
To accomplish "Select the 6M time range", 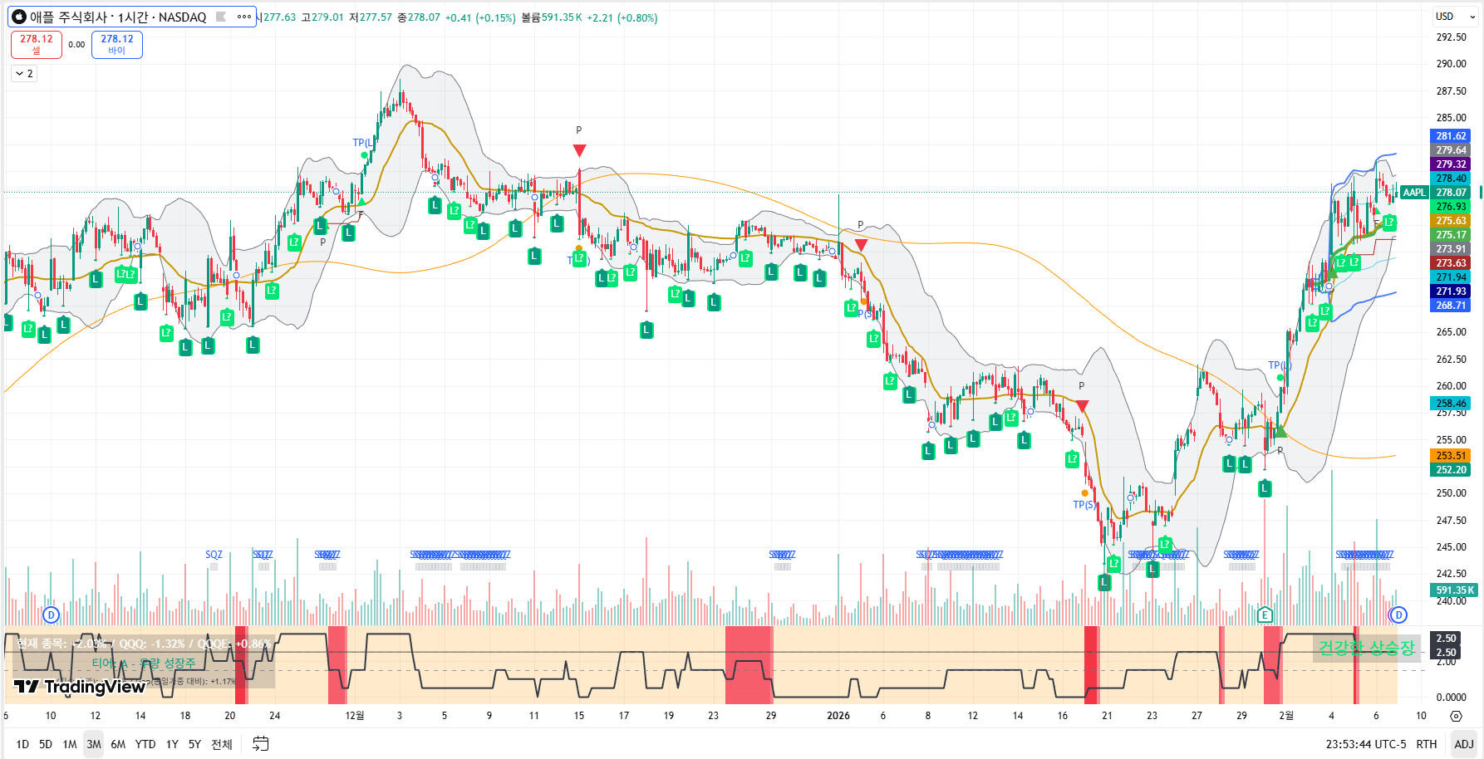I will pos(118,744).
